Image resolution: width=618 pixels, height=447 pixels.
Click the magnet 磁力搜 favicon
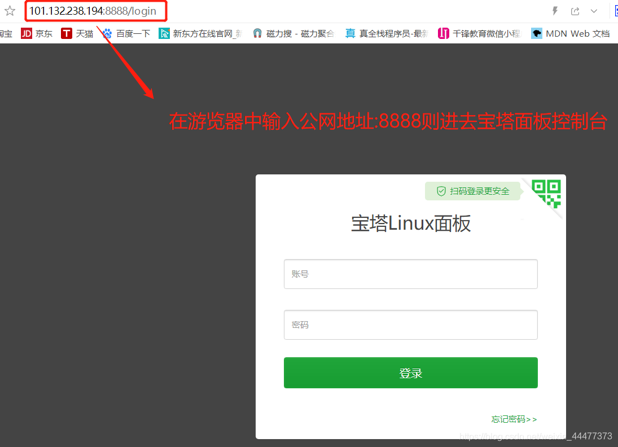click(x=257, y=33)
